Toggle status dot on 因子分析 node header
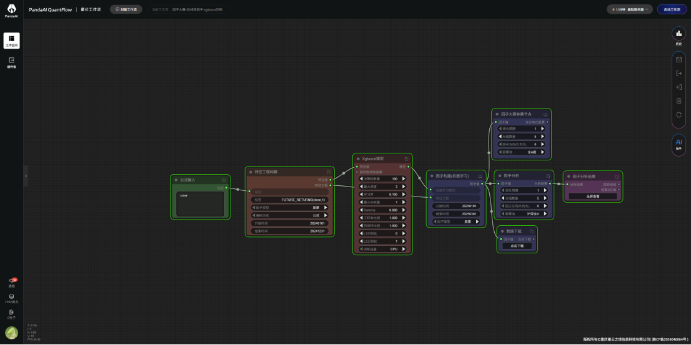691x345 pixels. click(x=500, y=175)
